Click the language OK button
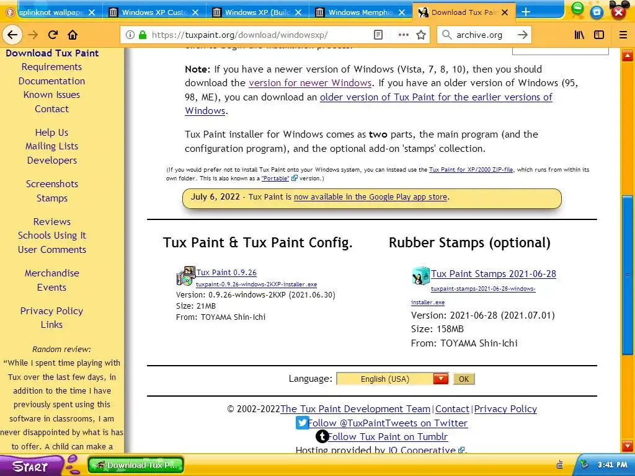The image size is (635, 476). click(x=464, y=379)
